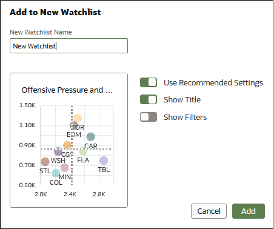Image resolution: width=274 pixels, height=229 pixels.
Task: Select the orange CGY data point
Action: pyautogui.click(x=67, y=145)
